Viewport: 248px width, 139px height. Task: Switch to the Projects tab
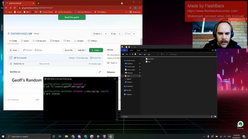55,41
